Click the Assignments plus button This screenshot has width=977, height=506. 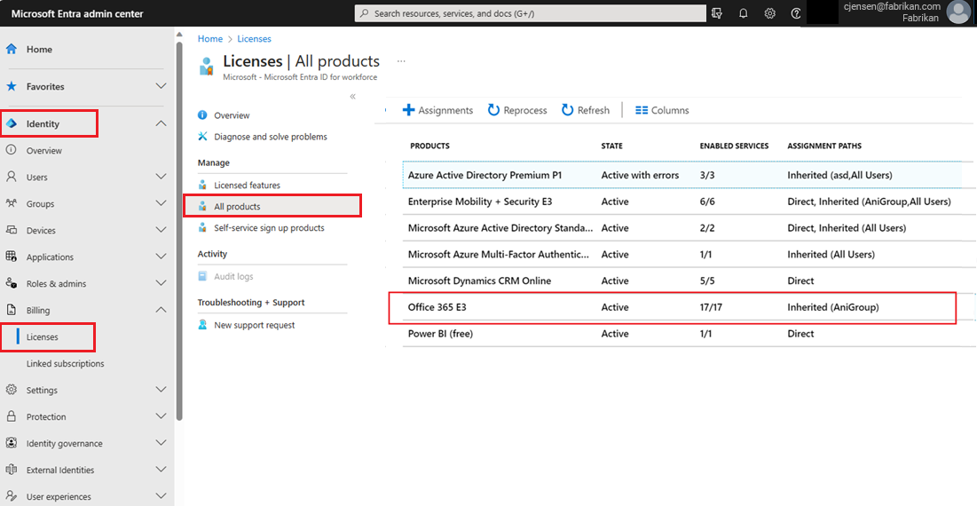(x=437, y=110)
